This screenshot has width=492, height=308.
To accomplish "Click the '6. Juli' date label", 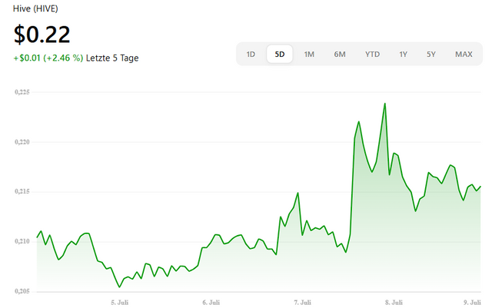I will (x=211, y=303).
